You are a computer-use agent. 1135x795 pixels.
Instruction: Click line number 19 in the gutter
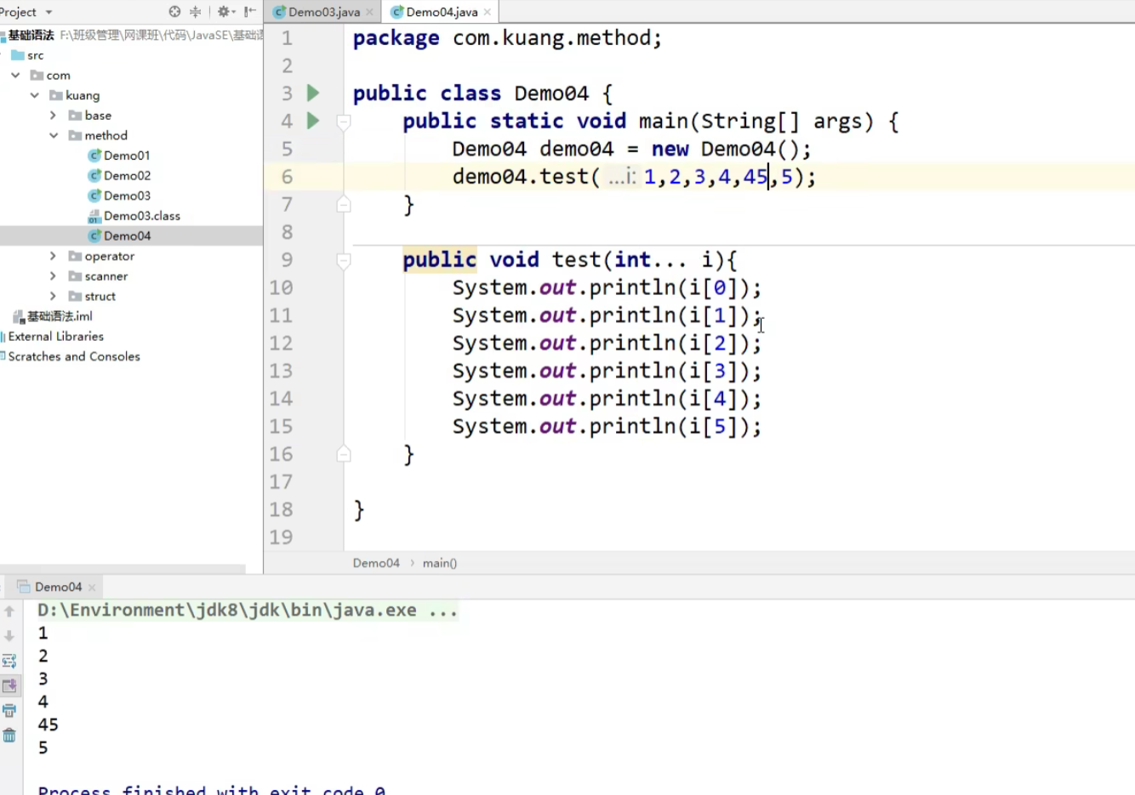[281, 537]
